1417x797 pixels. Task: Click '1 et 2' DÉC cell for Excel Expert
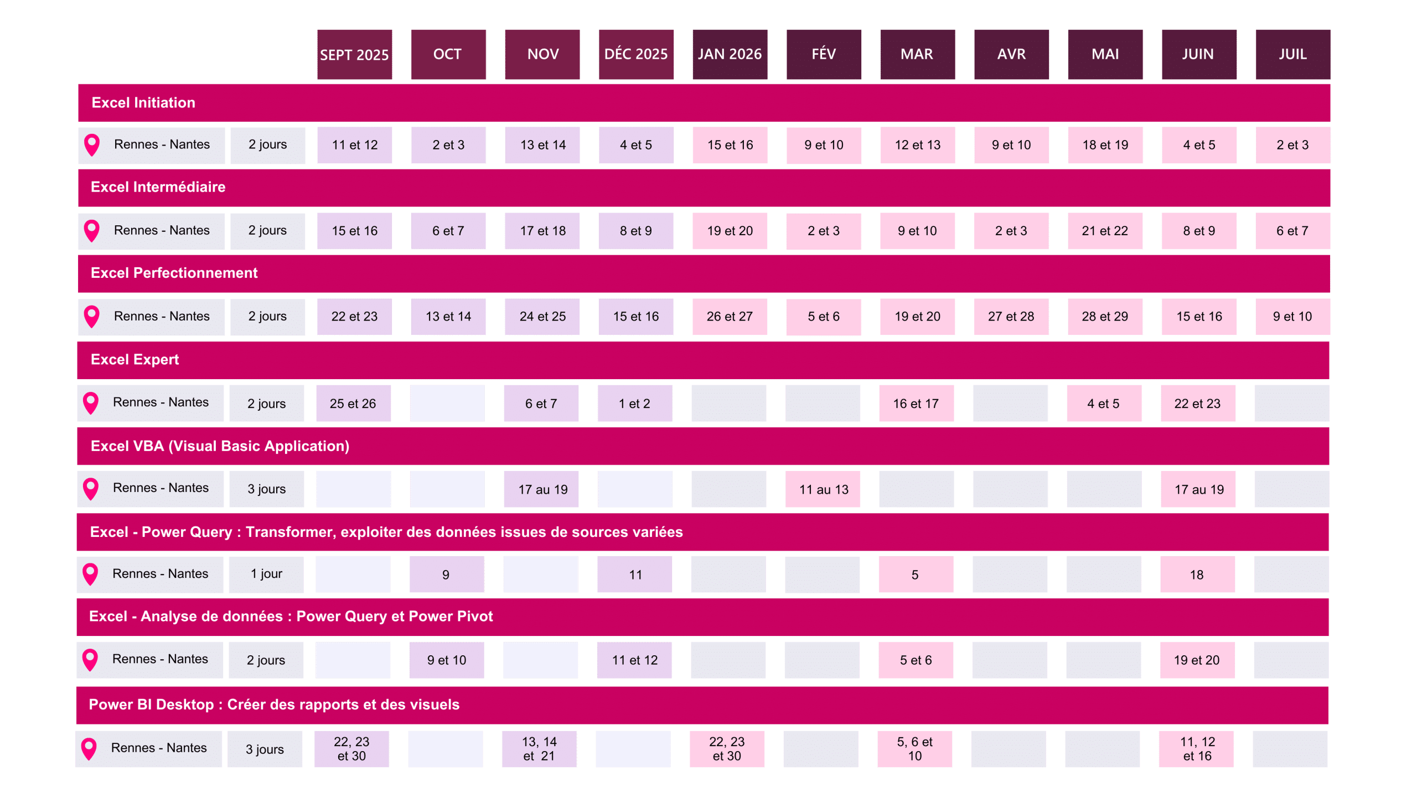[635, 403]
